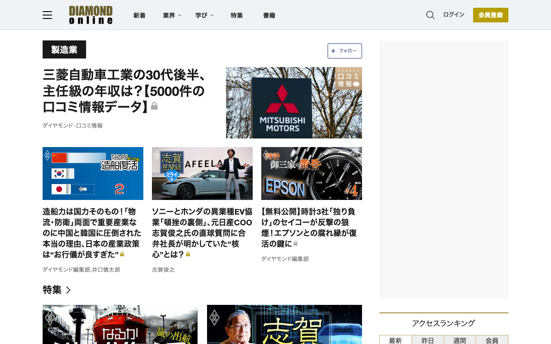Open the hamburger menu
The height and width of the screenshot is (344, 551).
pos(47,15)
